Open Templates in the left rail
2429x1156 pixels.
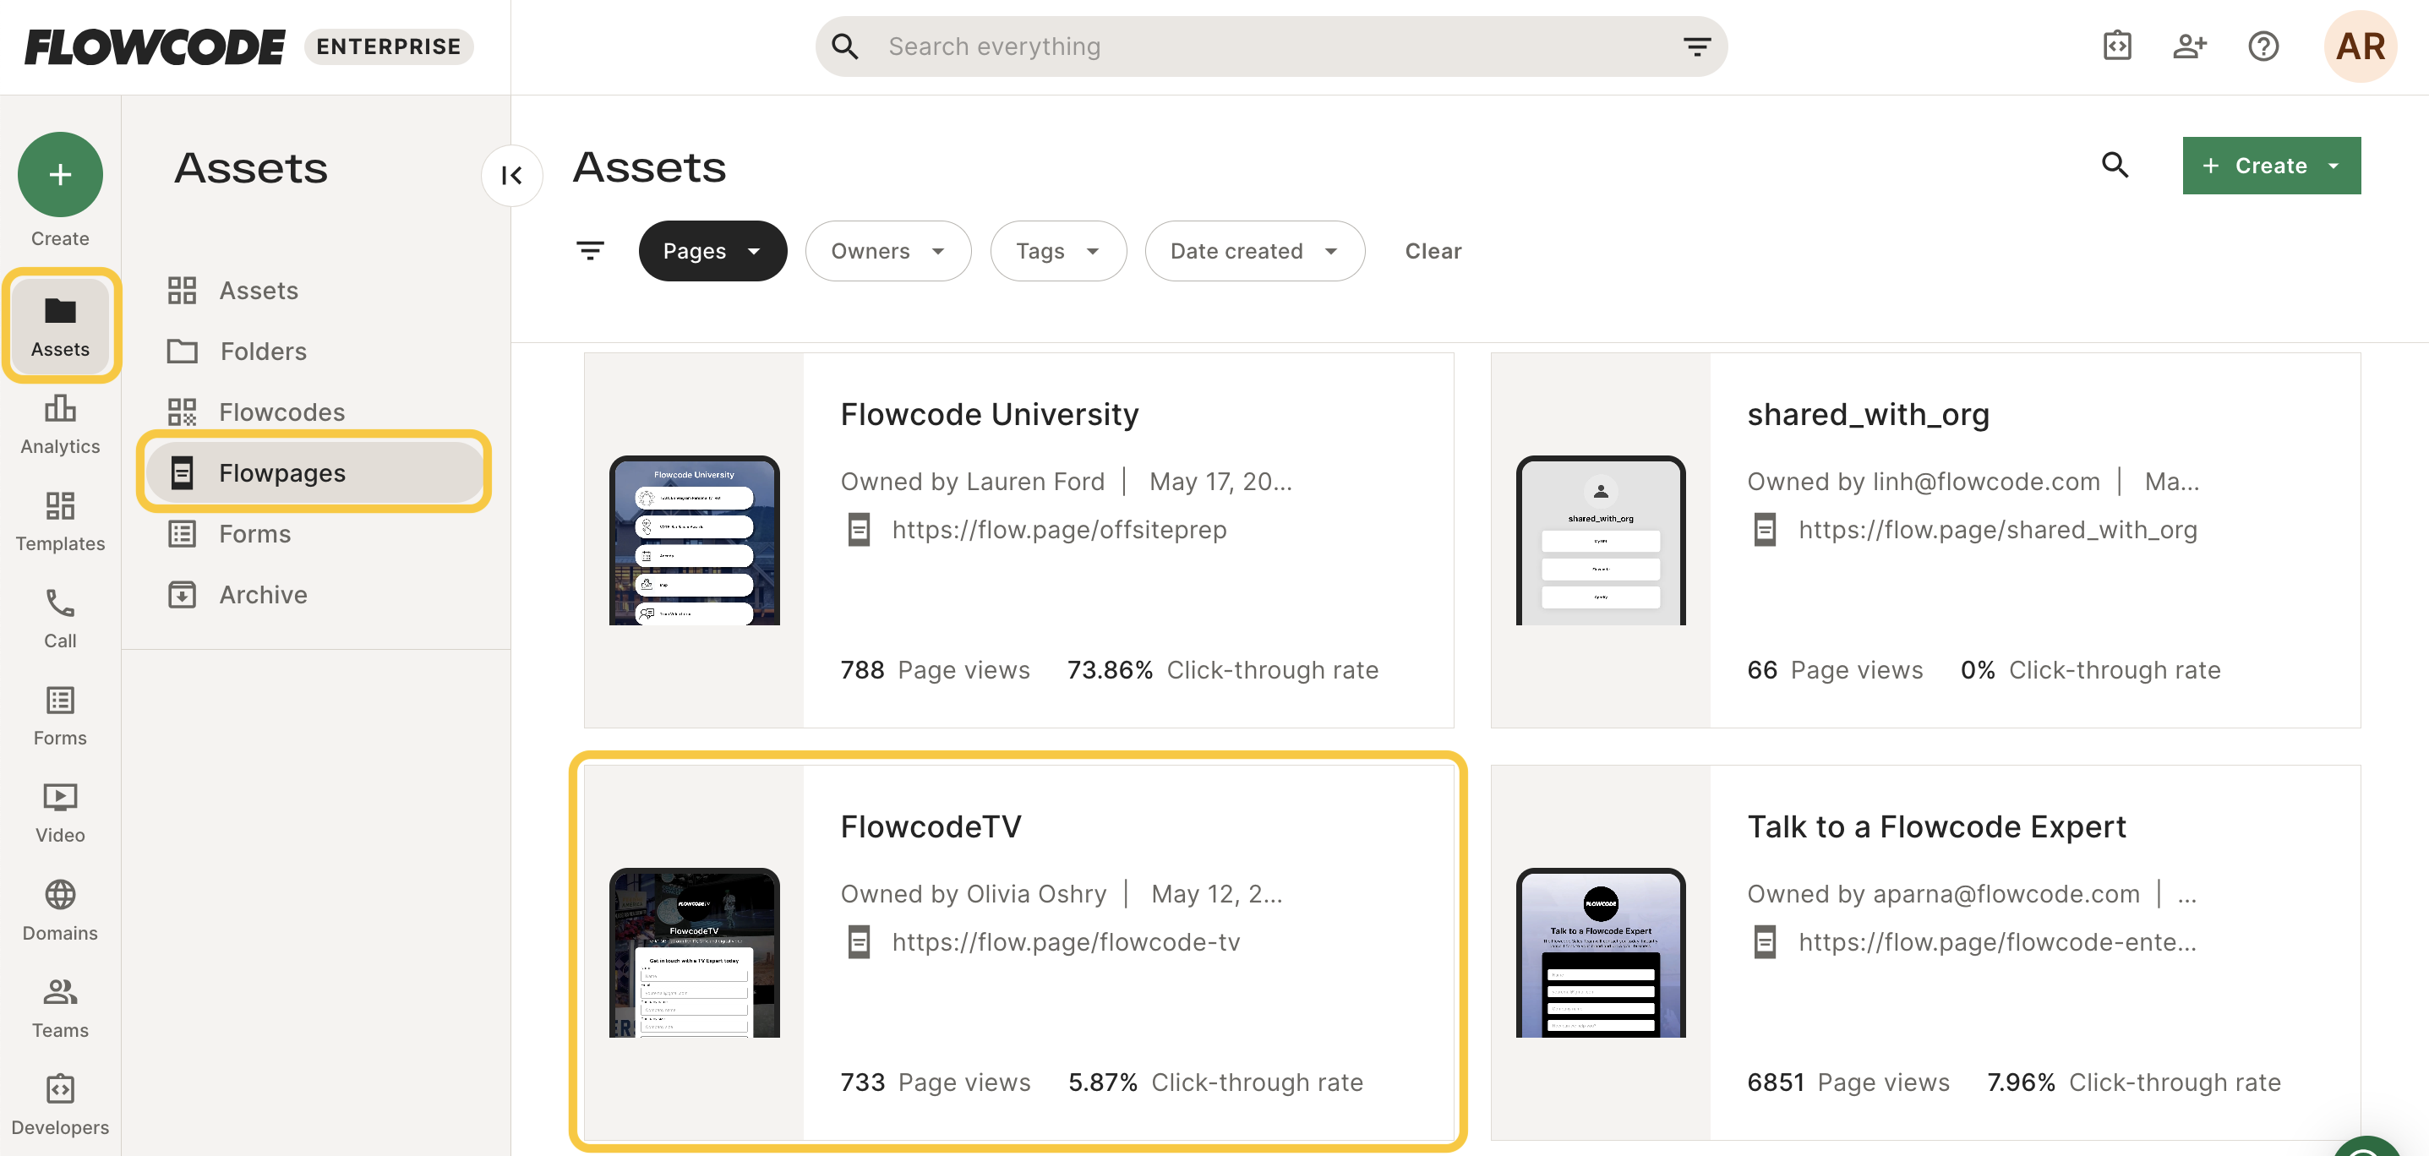pos(60,521)
